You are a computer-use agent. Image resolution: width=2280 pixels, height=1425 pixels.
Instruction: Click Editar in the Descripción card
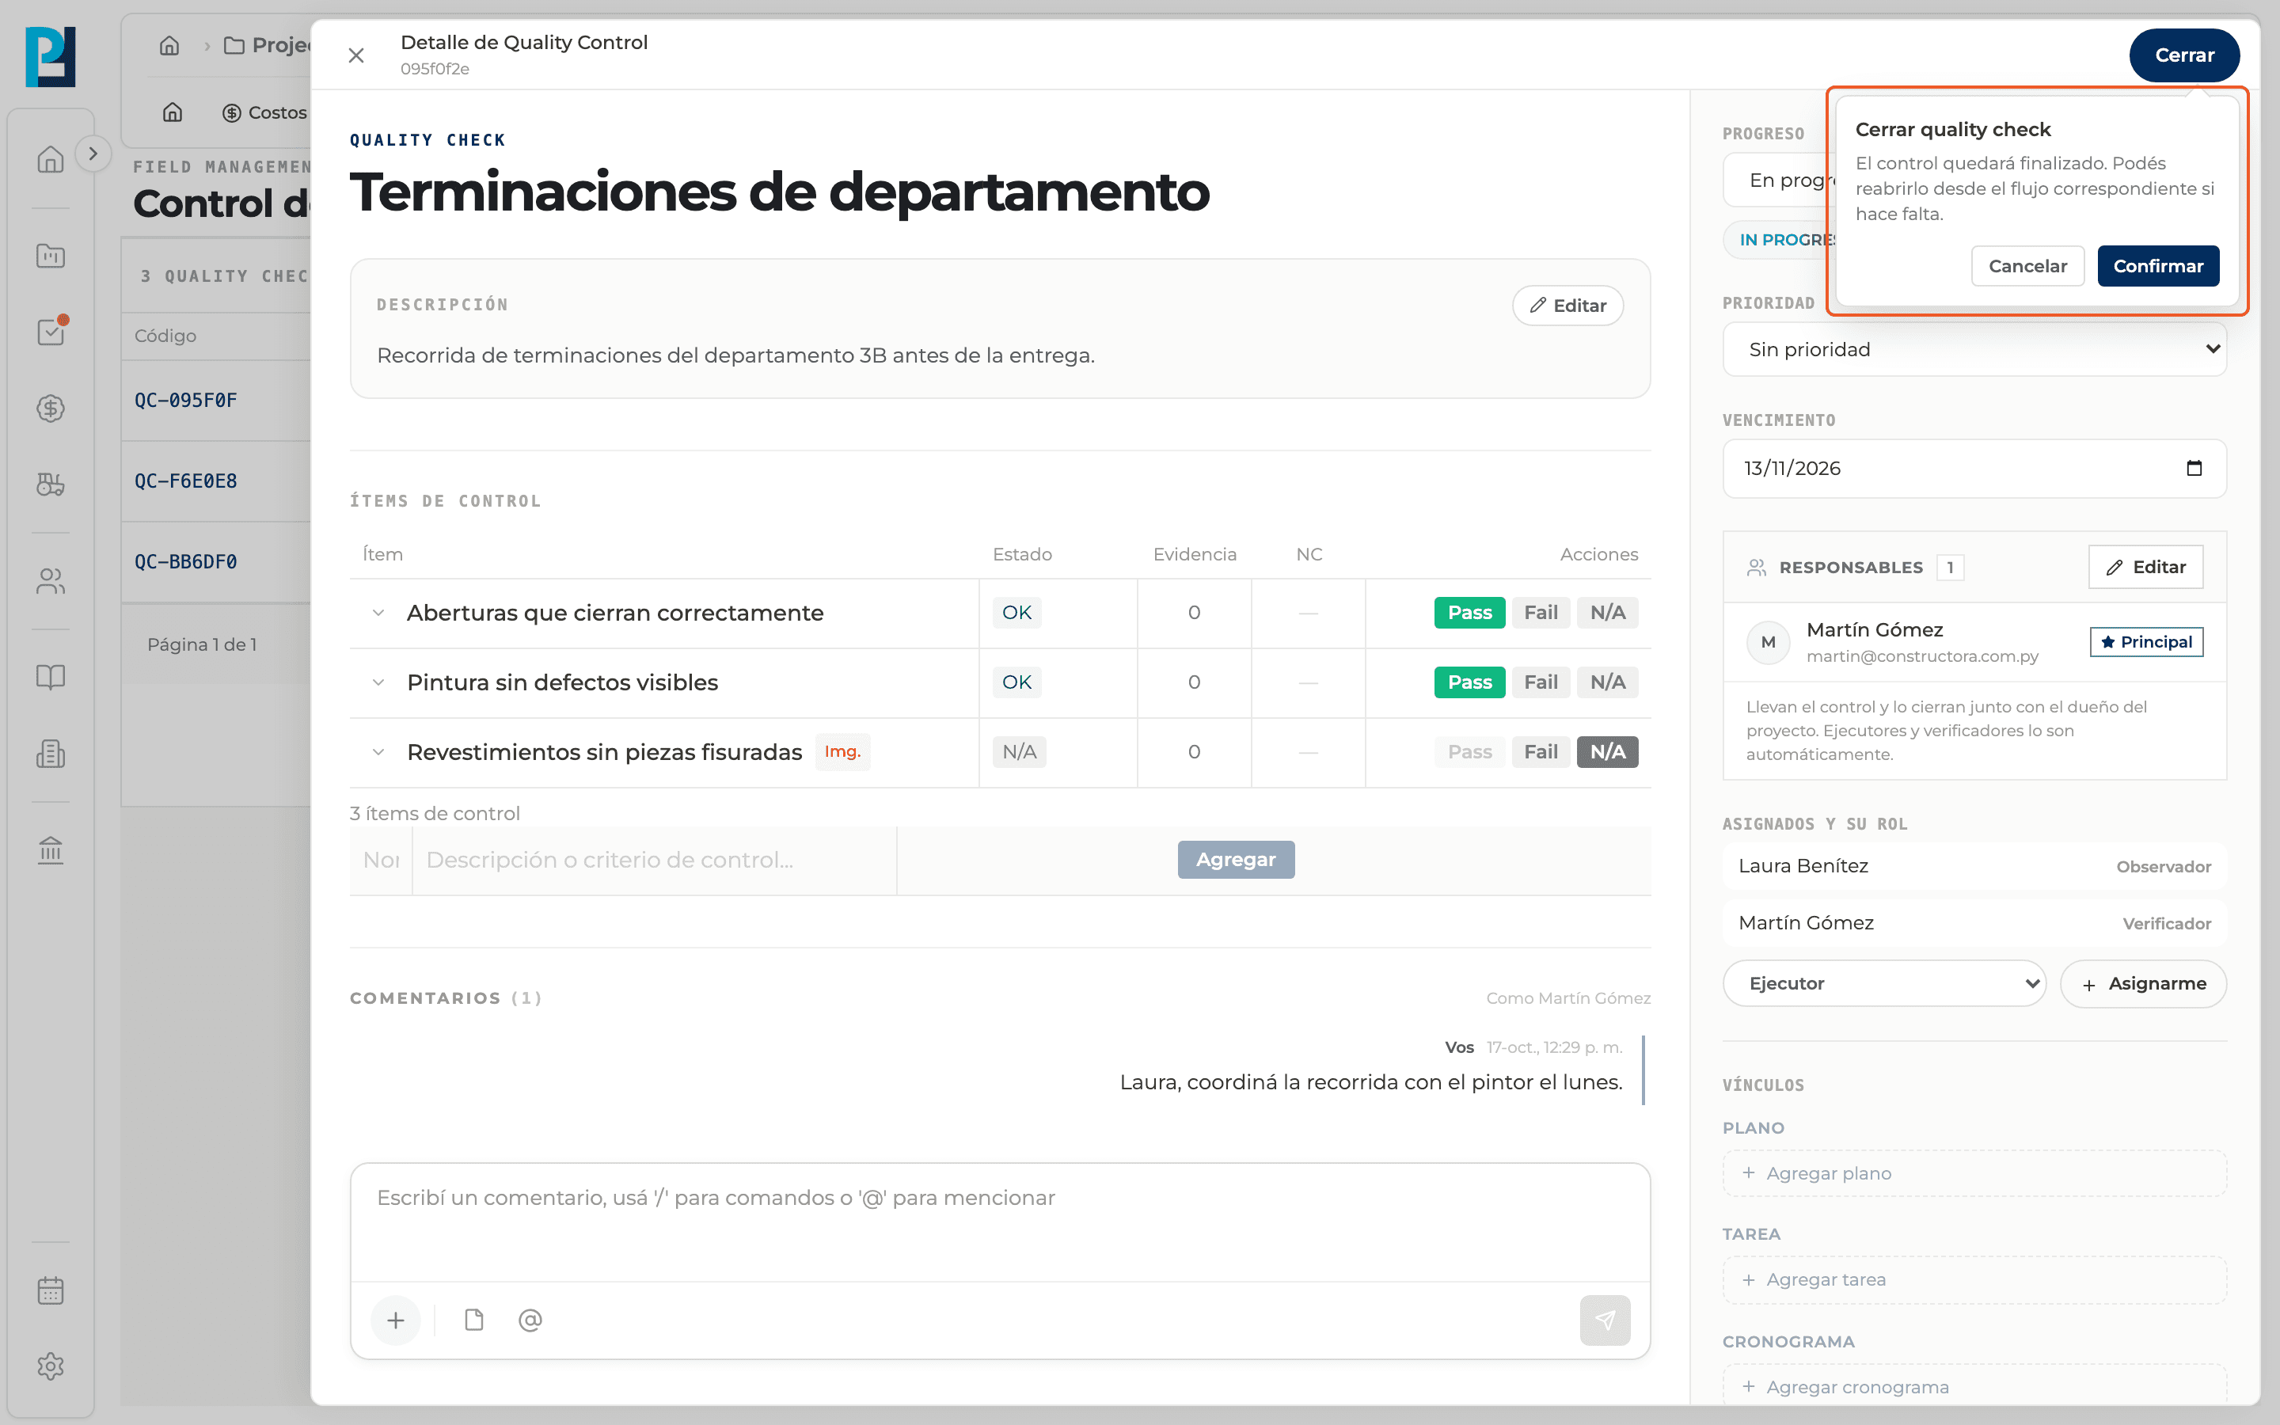coord(1567,306)
